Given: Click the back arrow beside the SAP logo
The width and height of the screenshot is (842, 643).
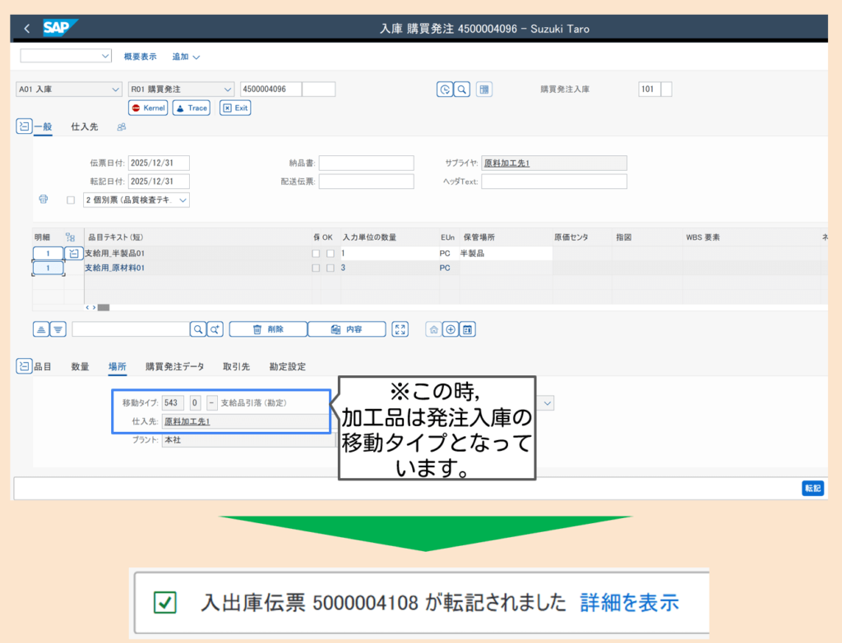Looking at the screenshot, I should click(27, 29).
